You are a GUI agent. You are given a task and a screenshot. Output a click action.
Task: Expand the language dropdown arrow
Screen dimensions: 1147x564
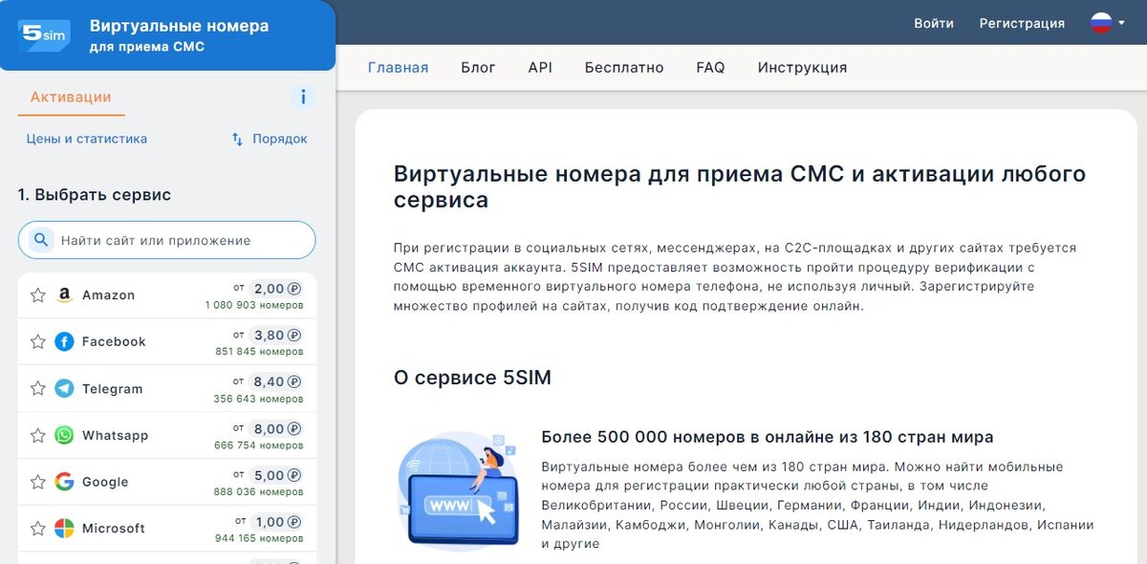tap(1121, 24)
